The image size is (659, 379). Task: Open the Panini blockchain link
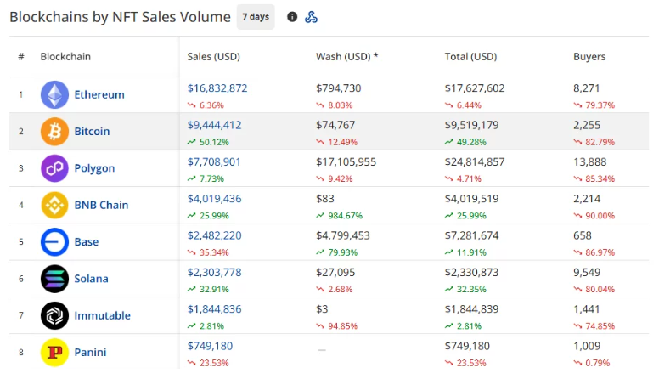[x=90, y=352]
